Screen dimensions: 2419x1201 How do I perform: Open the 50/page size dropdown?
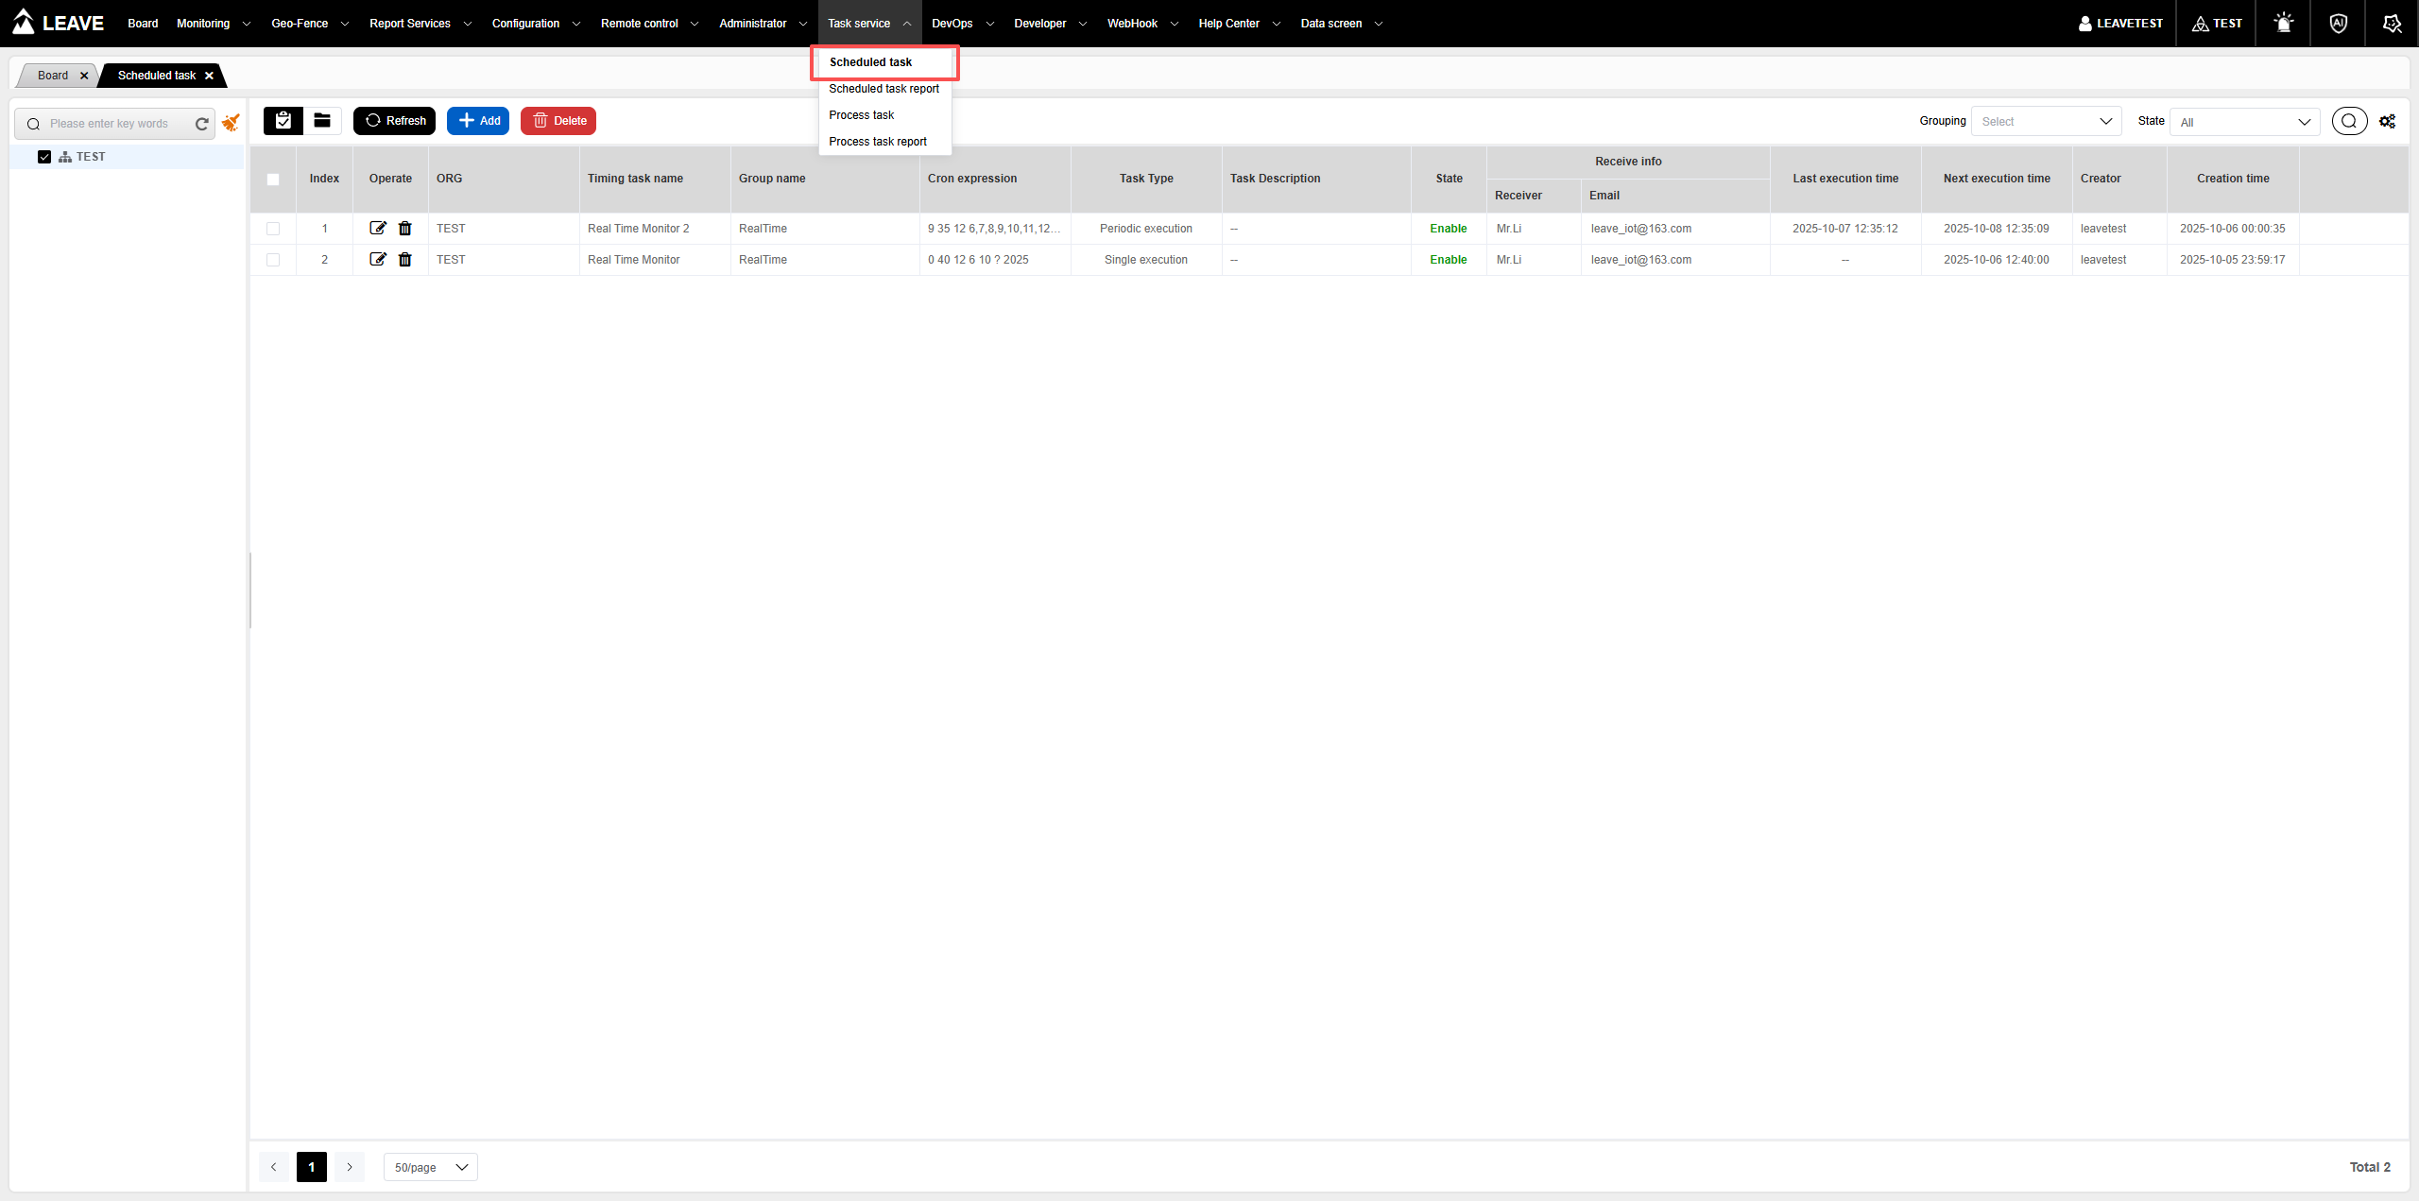click(x=430, y=1167)
